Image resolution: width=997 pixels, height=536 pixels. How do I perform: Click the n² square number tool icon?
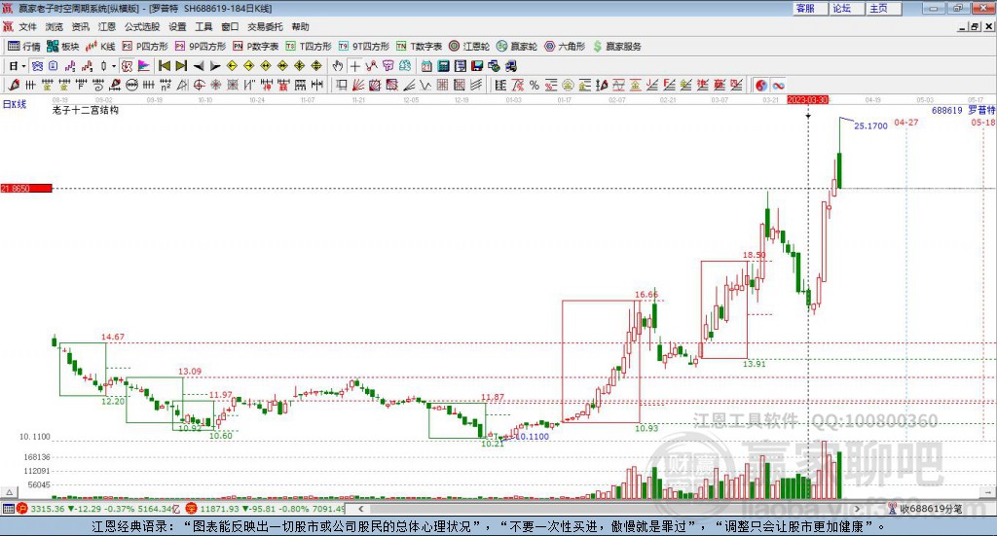pos(166,85)
